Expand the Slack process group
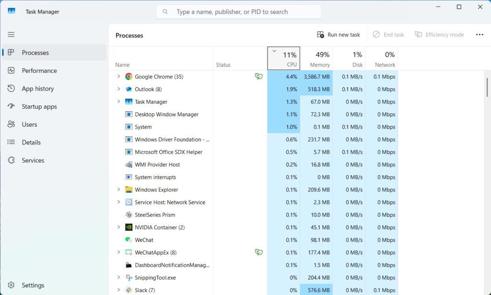This screenshot has height=295, width=491. coord(118,290)
